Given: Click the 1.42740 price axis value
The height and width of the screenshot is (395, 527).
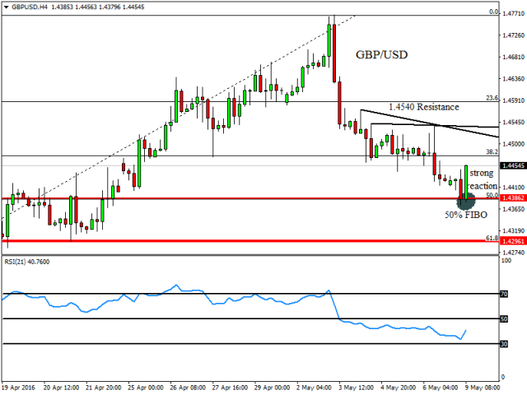Looking at the screenshot, I should pyautogui.click(x=513, y=253).
